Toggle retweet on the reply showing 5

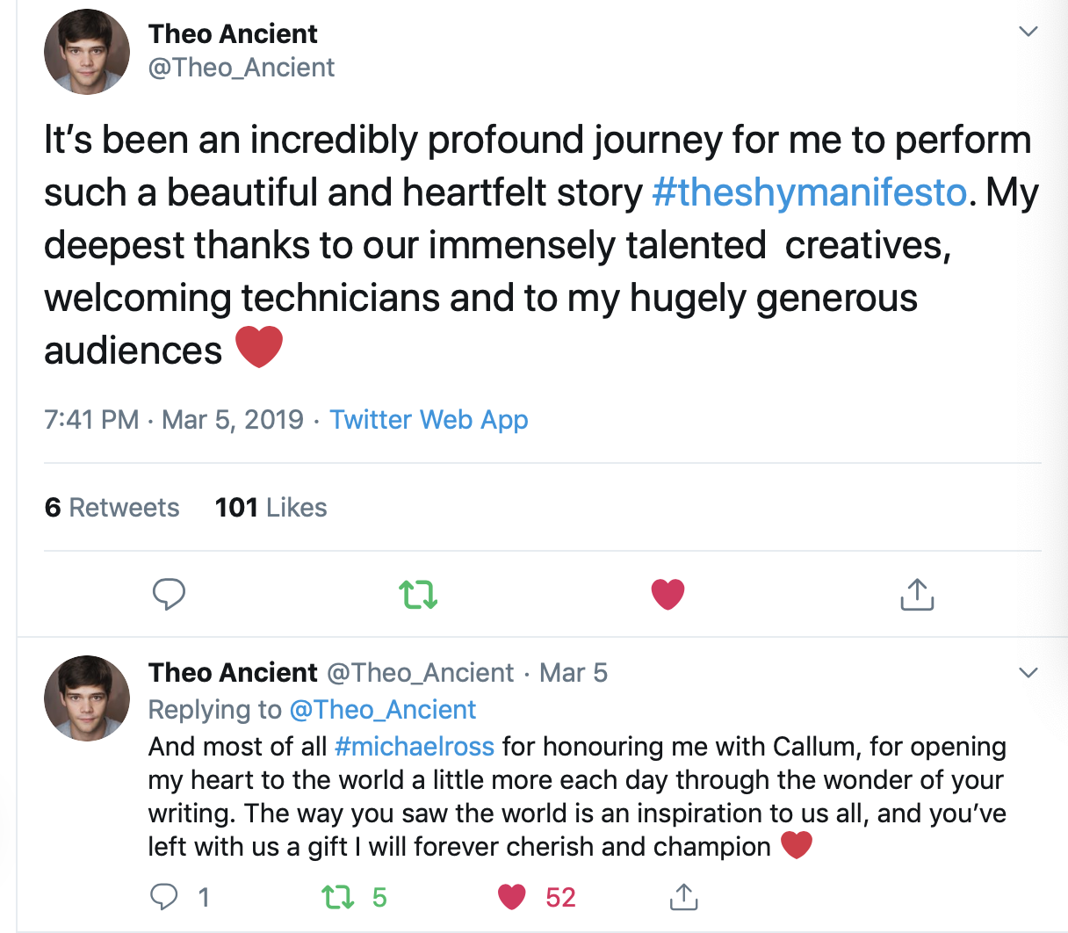tap(336, 897)
